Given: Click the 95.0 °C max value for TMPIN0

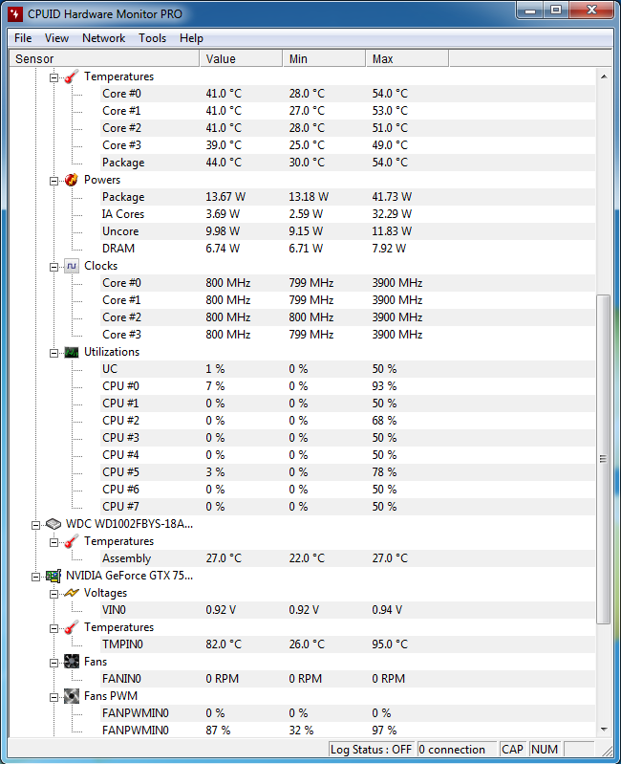Looking at the screenshot, I should point(390,644).
